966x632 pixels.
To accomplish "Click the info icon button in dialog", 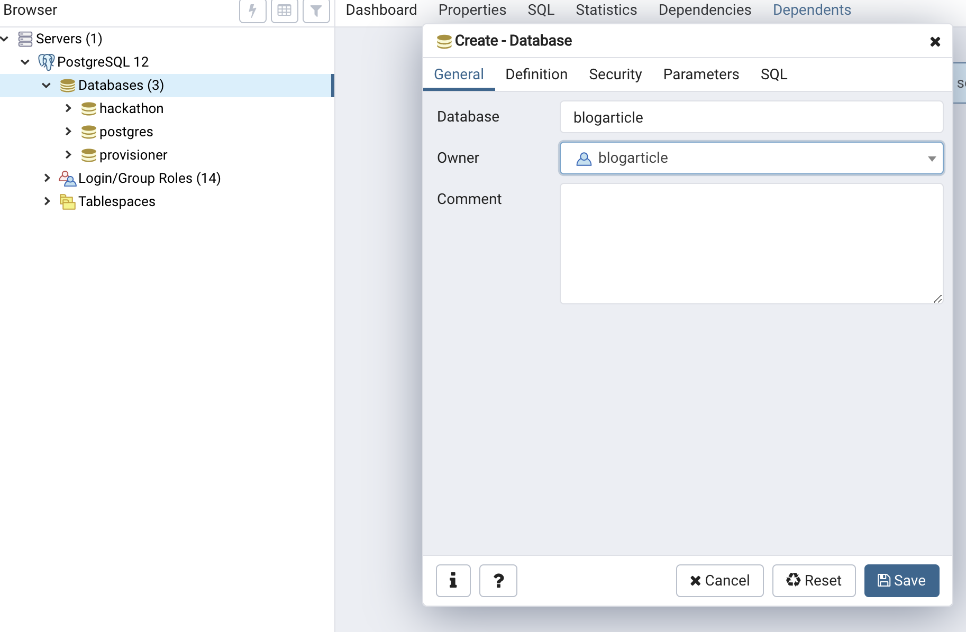I will tap(453, 580).
